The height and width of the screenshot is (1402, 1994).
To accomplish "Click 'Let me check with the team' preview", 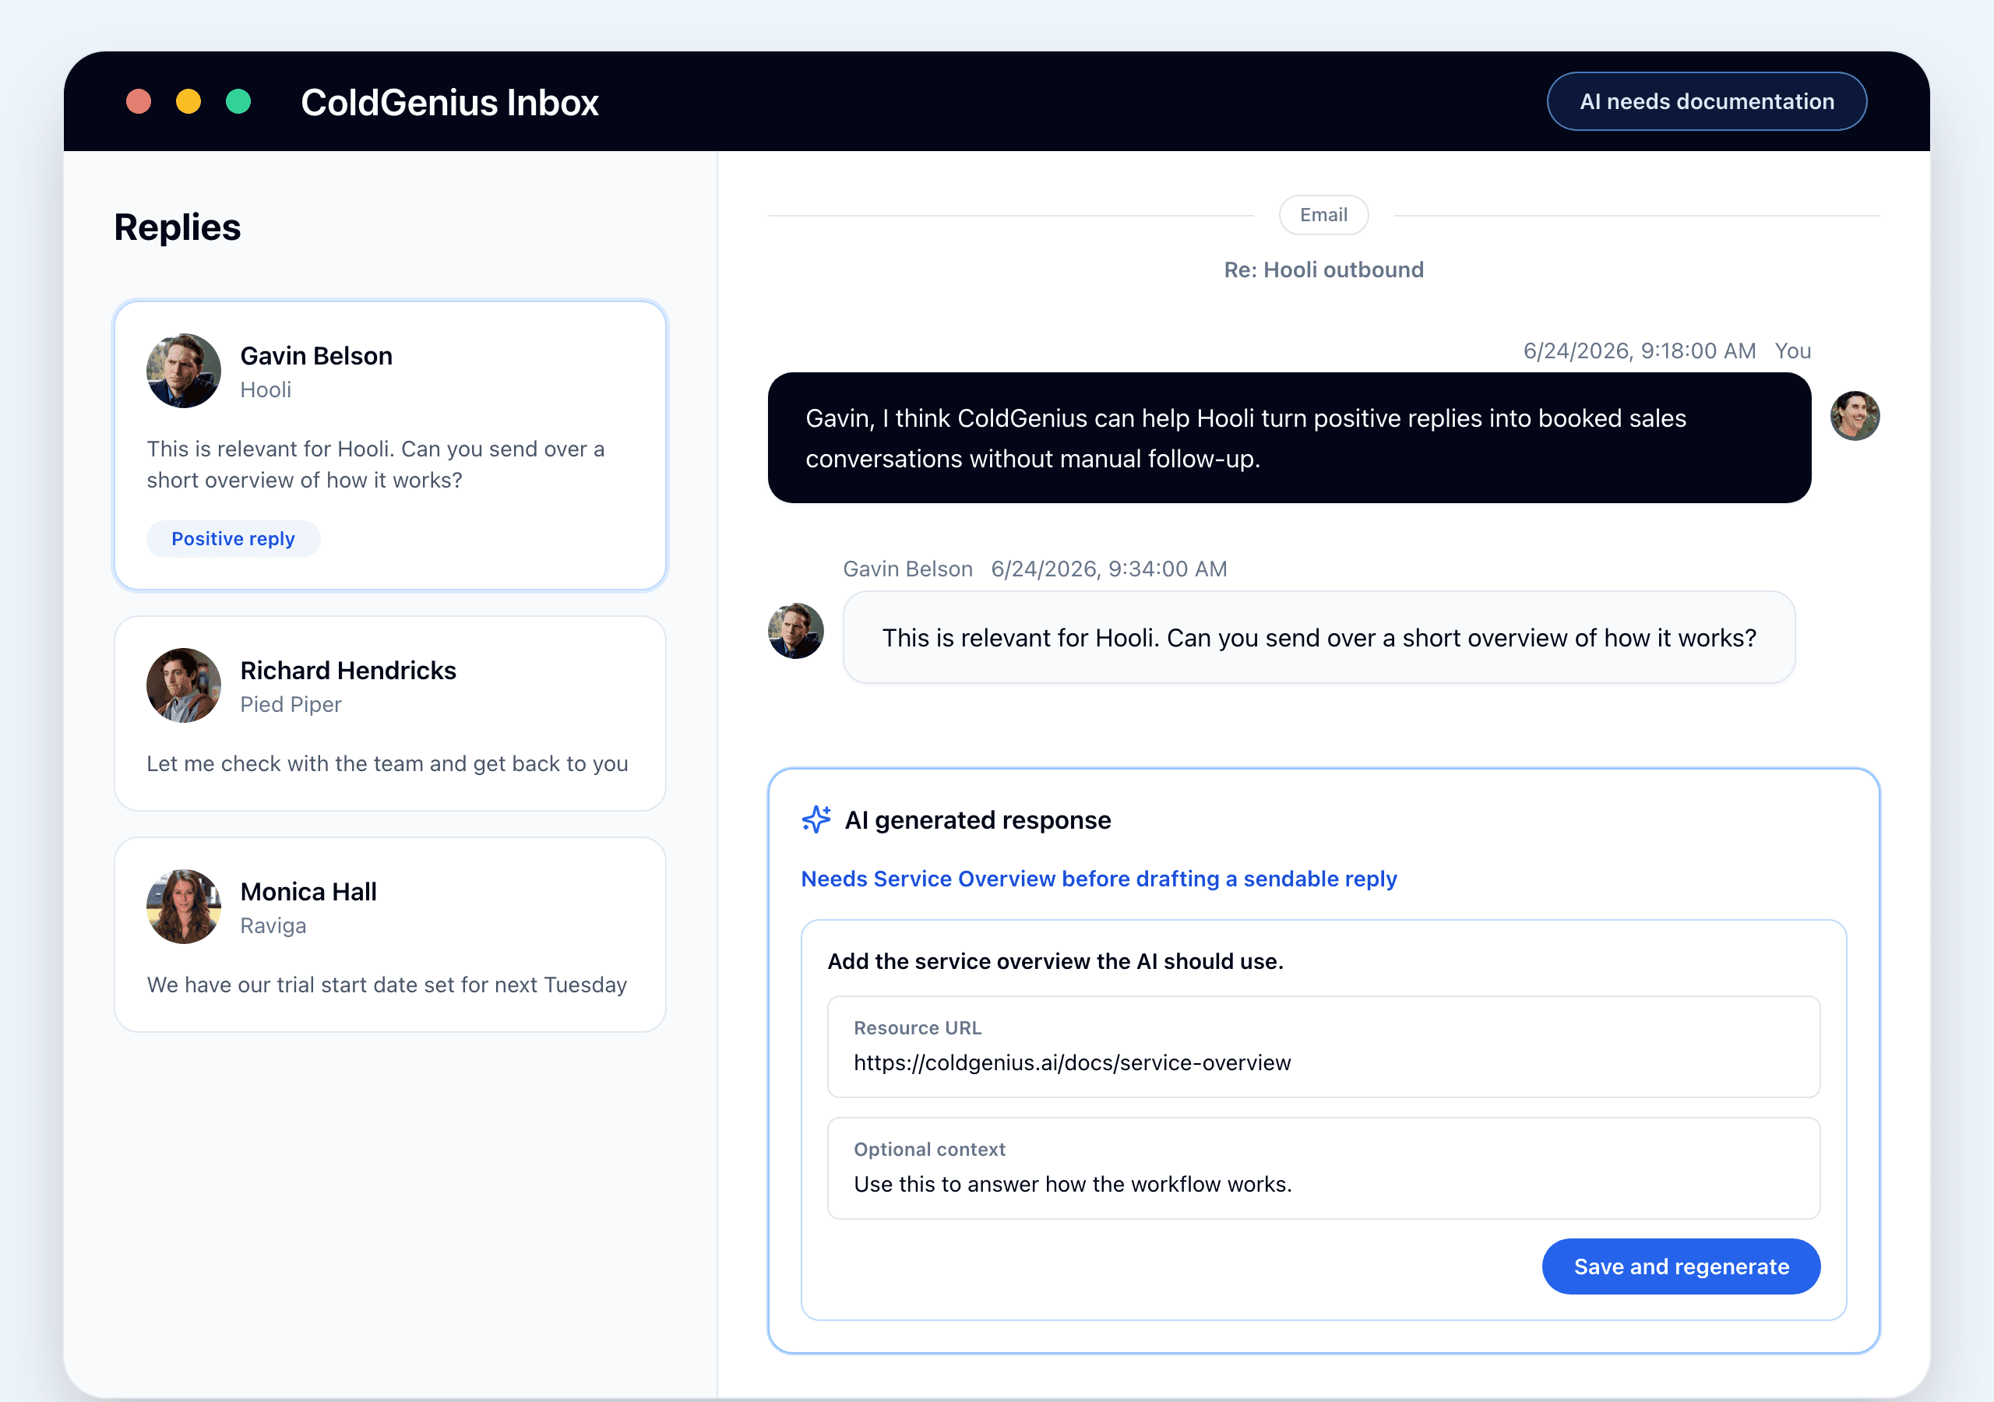I will click(x=387, y=763).
